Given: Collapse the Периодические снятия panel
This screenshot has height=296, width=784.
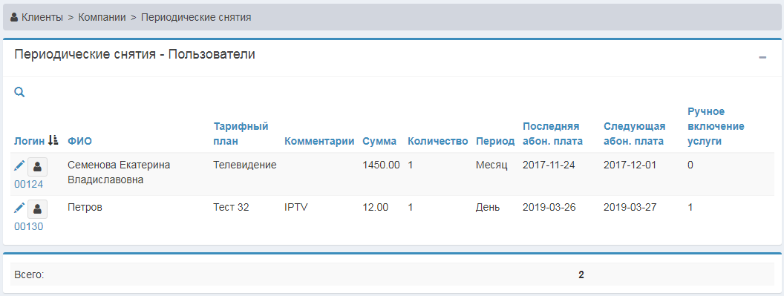Looking at the screenshot, I should [x=762, y=58].
